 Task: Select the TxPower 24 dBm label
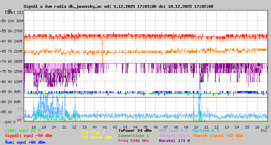coord(135,130)
